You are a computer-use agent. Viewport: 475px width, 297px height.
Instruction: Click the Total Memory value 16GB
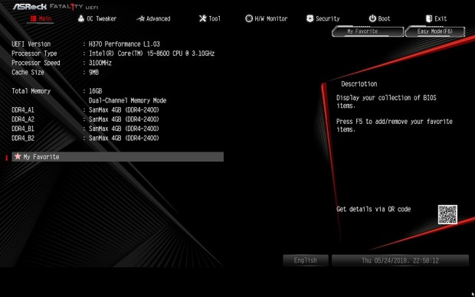(x=95, y=91)
